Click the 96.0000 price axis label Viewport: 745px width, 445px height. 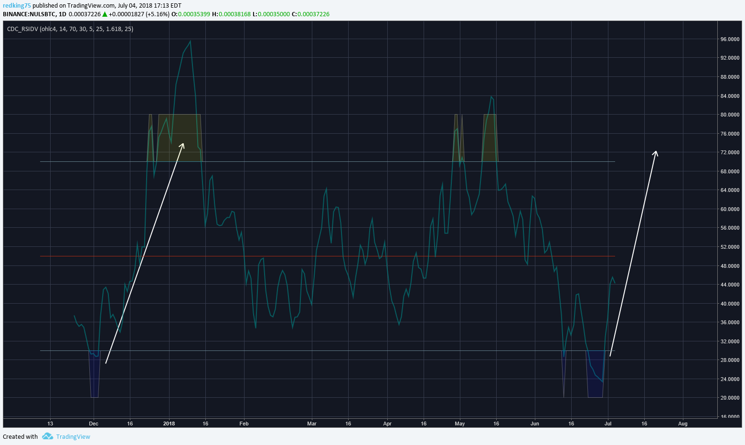(x=730, y=39)
